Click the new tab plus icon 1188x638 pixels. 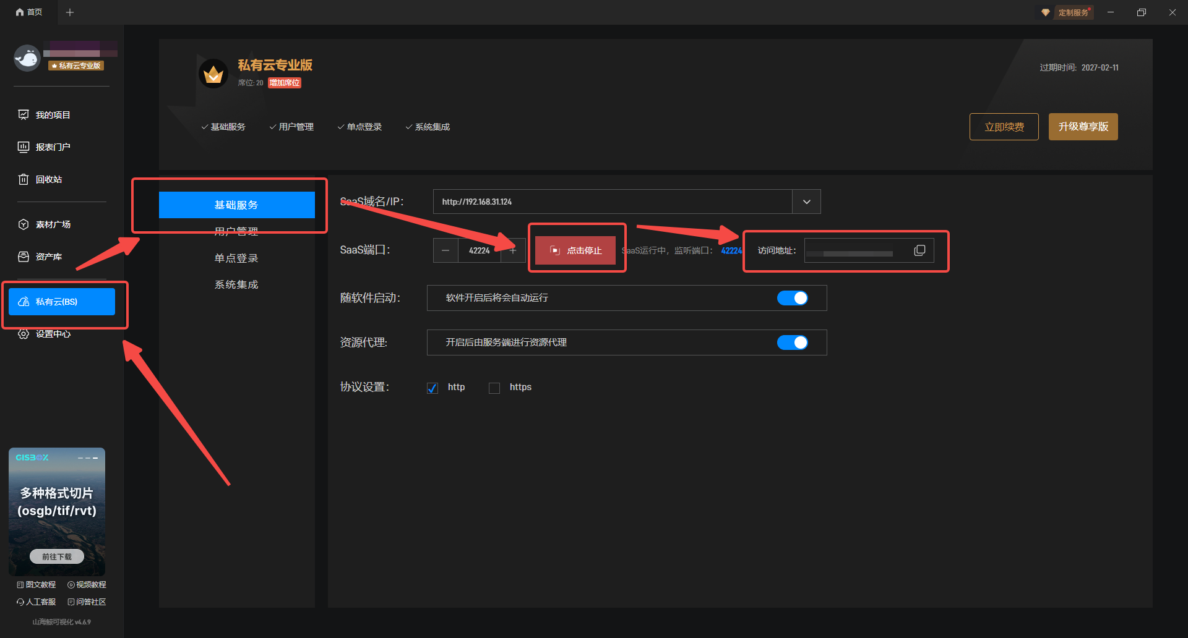pos(70,12)
